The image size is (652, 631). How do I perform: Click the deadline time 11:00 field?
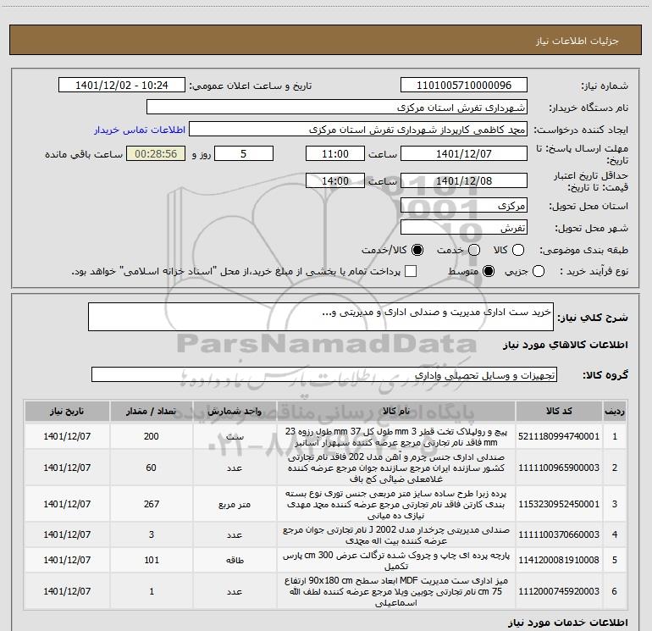point(335,153)
